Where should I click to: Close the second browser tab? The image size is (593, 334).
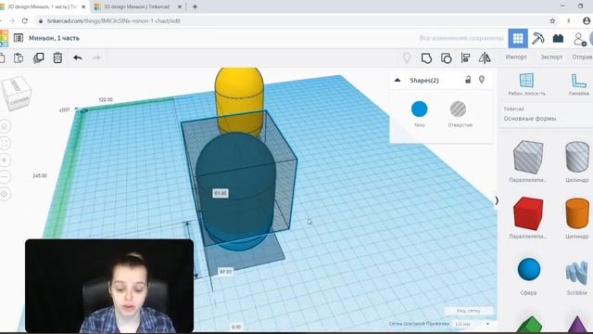point(180,6)
